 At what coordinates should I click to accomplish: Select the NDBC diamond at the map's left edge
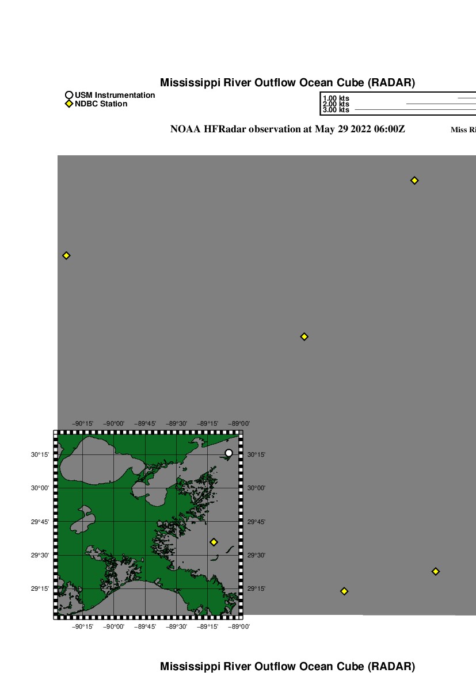click(x=66, y=255)
